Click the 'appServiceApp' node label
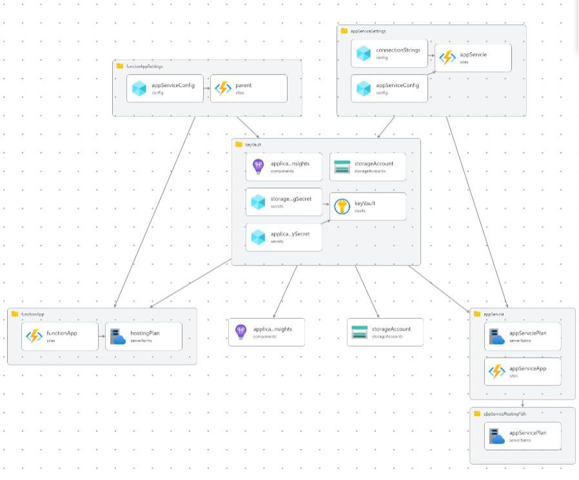The width and height of the screenshot is (579, 480). [528, 368]
